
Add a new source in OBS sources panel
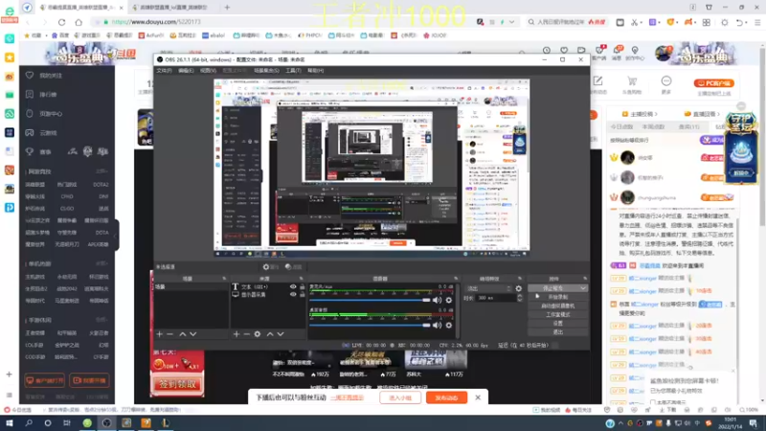tap(237, 334)
